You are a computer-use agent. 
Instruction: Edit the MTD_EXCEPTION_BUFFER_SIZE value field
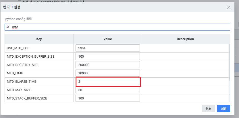coord(108,56)
